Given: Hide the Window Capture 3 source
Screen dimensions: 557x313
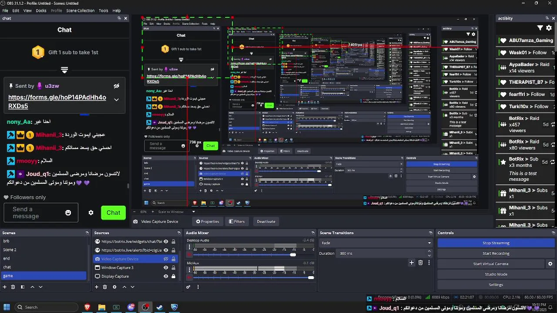Looking at the screenshot, I should point(166,268).
